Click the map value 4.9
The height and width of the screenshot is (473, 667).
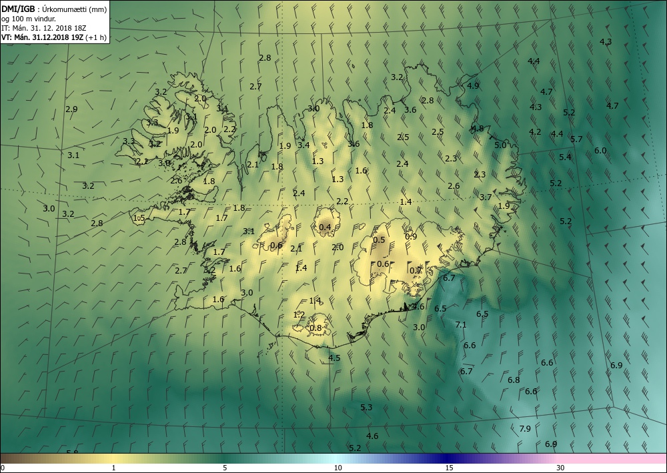(473, 85)
